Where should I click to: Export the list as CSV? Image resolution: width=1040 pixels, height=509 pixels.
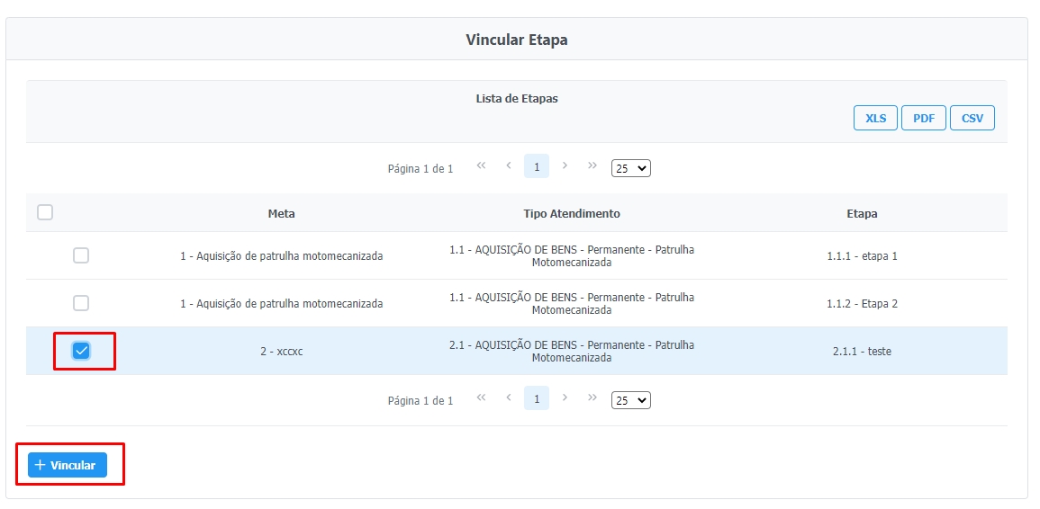972,118
